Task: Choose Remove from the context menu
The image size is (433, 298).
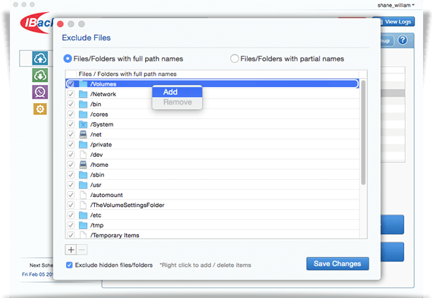Action: click(x=177, y=102)
